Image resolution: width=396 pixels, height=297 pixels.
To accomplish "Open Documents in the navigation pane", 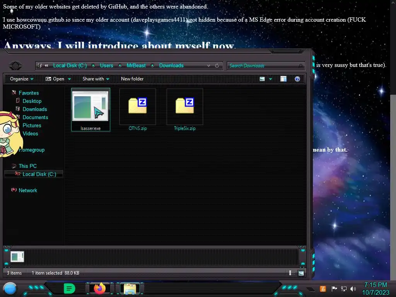I will tap(35, 117).
